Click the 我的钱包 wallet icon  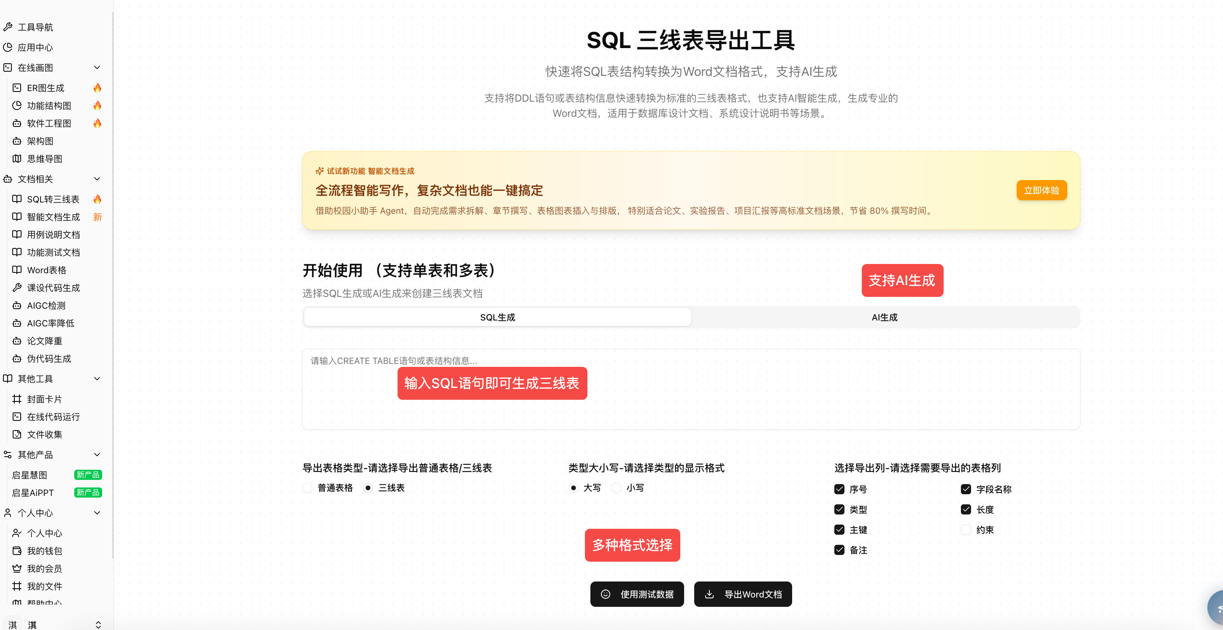(16, 550)
